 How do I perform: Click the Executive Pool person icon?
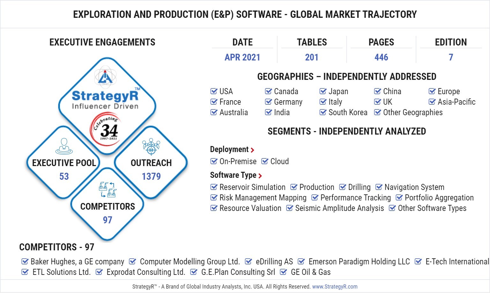click(x=64, y=146)
